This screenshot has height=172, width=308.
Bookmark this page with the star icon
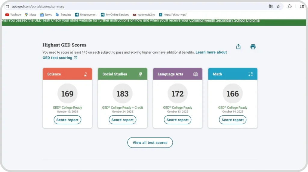tap(278, 7)
